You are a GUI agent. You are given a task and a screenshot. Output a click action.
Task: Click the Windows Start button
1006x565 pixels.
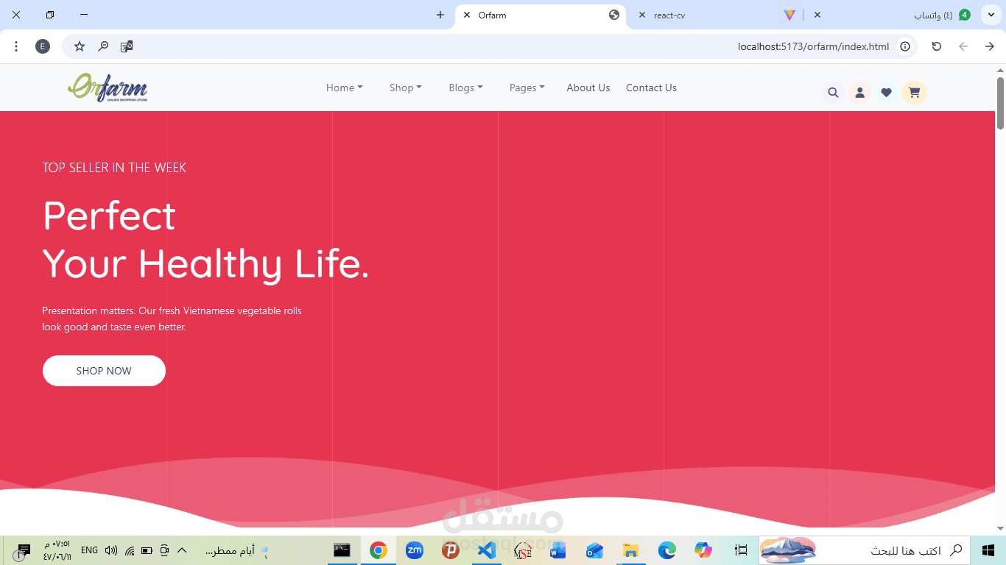point(988,550)
